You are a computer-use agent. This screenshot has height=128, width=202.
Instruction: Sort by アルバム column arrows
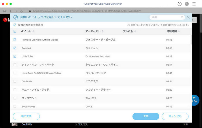tap(135, 31)
